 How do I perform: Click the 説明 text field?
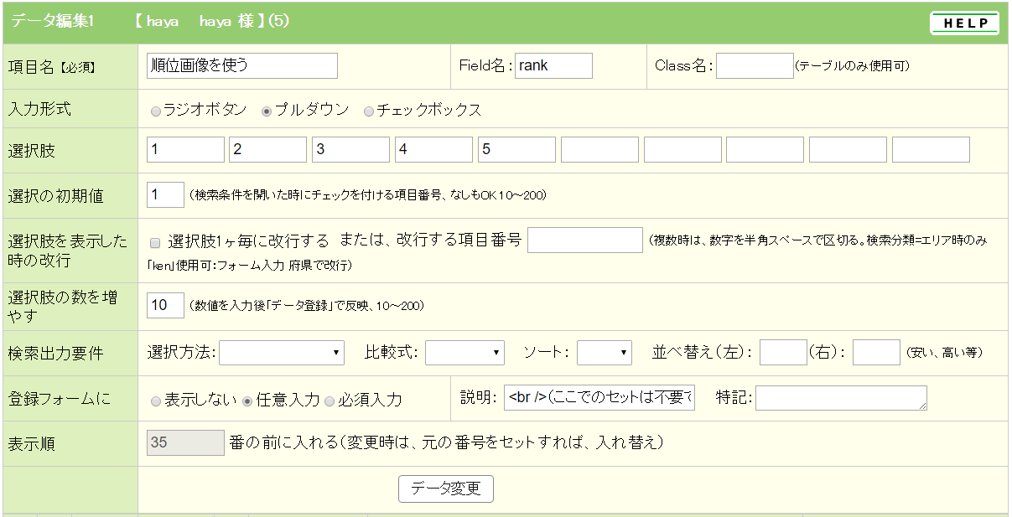pos(599,398)
